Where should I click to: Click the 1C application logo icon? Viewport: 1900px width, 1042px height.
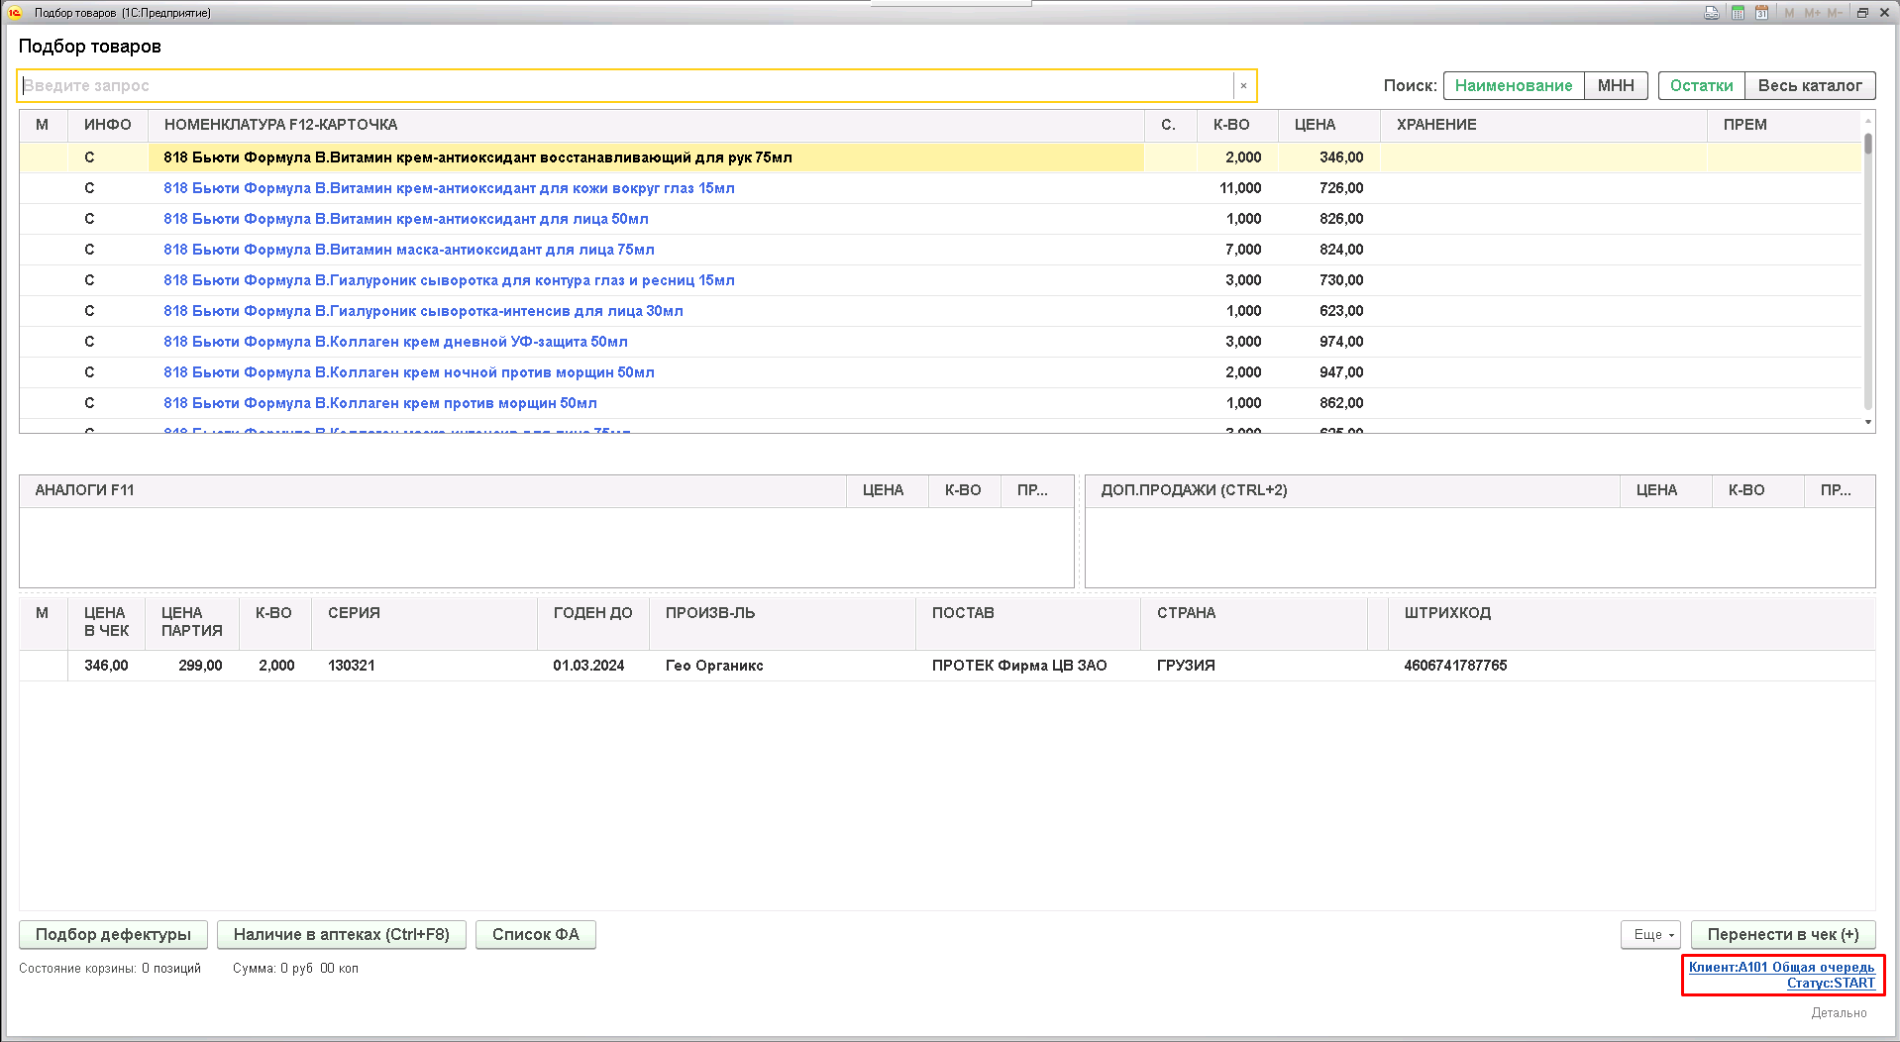coord(15,13)
